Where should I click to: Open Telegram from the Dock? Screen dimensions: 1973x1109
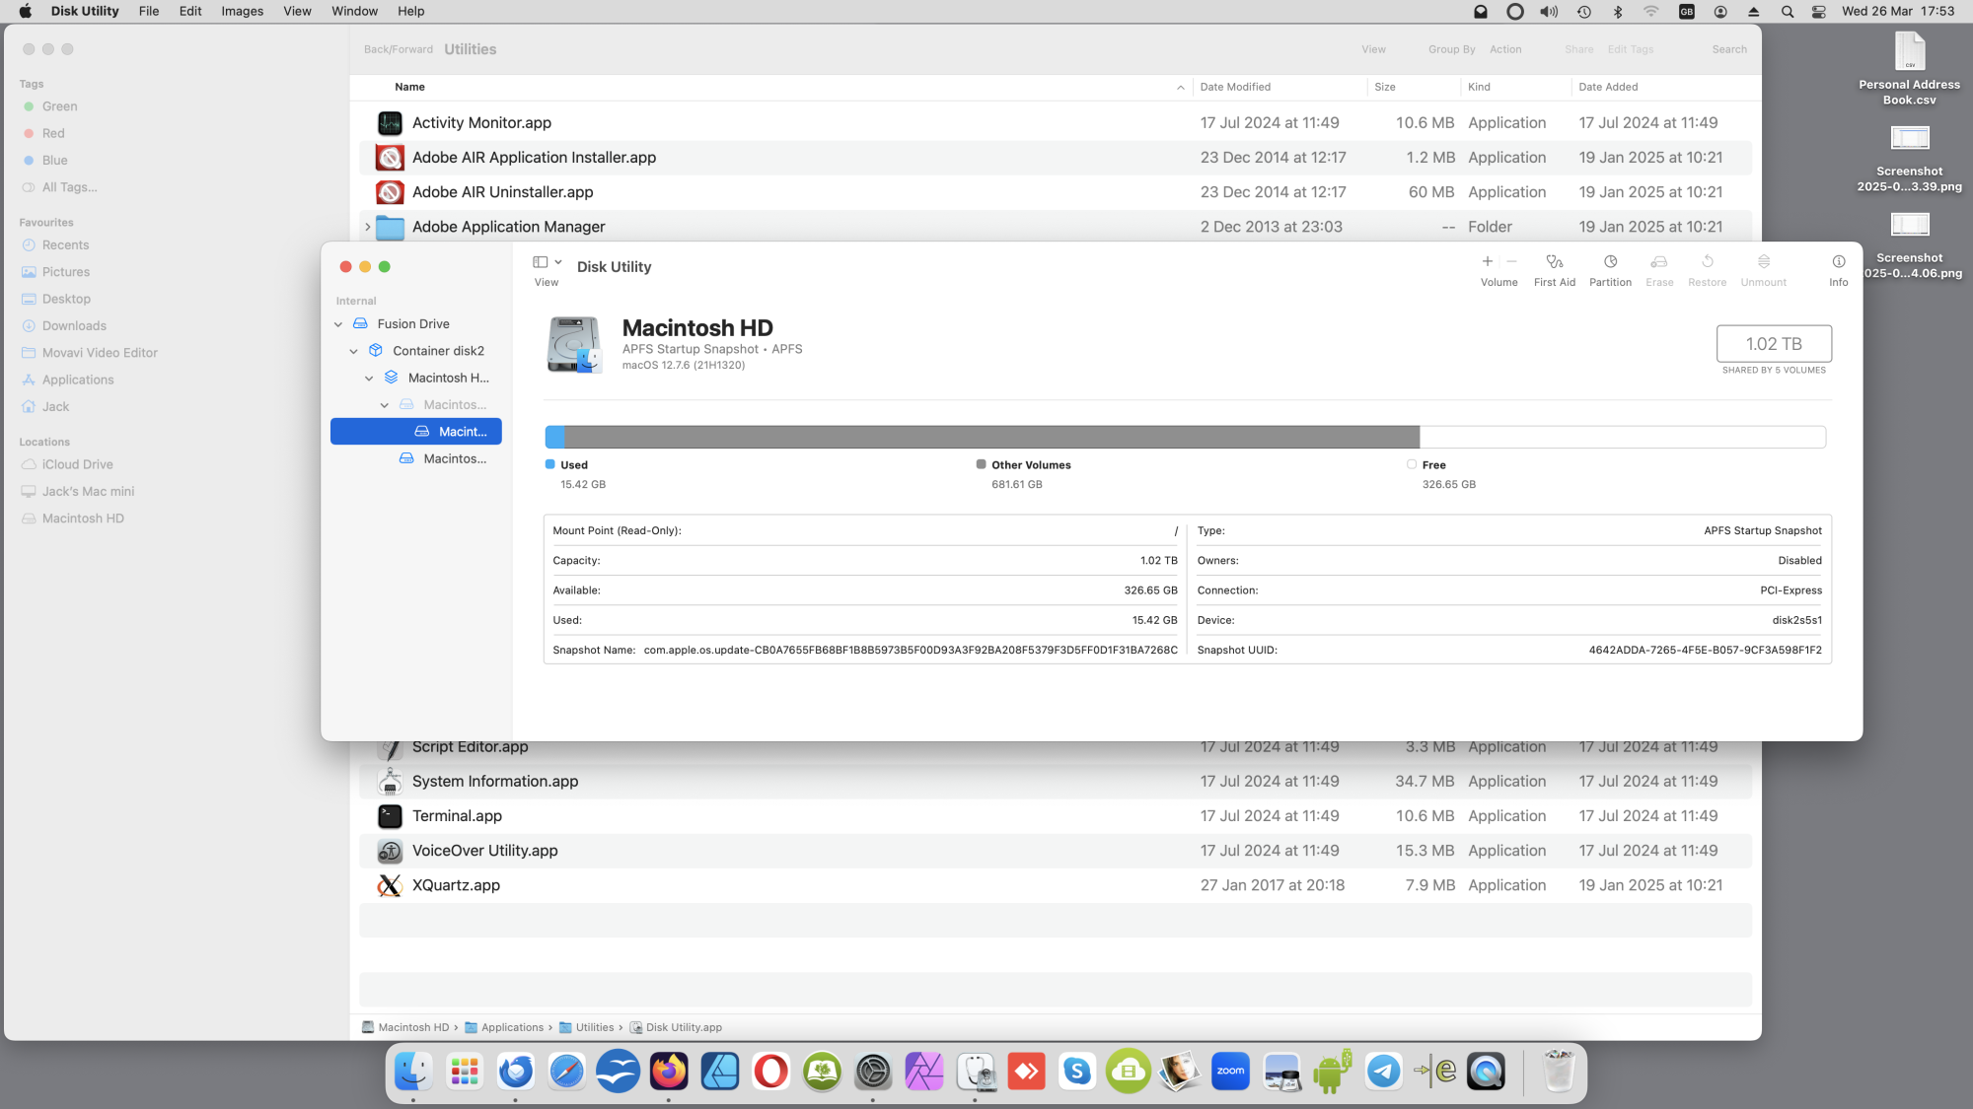[1383, 1072]
